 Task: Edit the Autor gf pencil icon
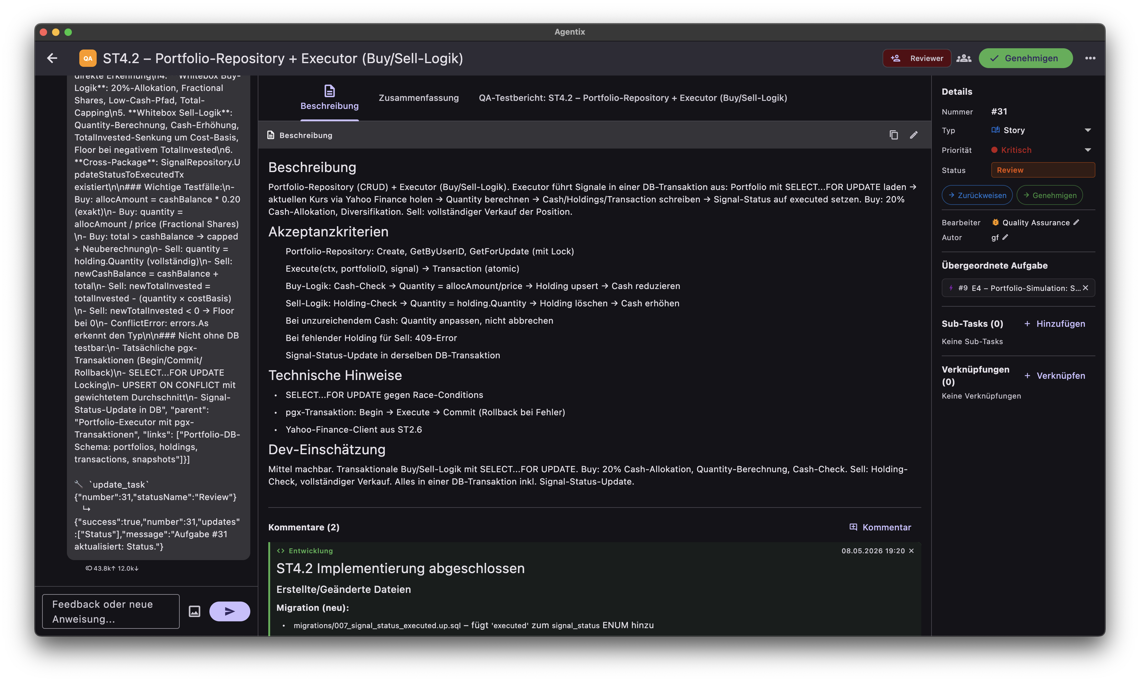[1005, 237]
